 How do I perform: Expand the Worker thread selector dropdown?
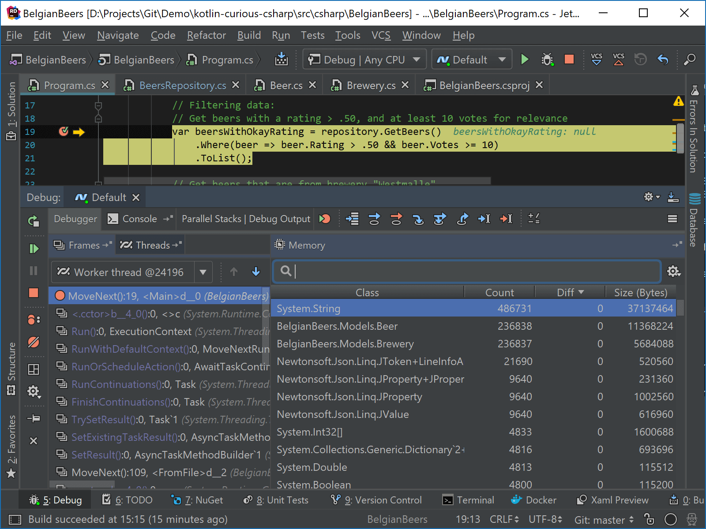tap(203, 272)
